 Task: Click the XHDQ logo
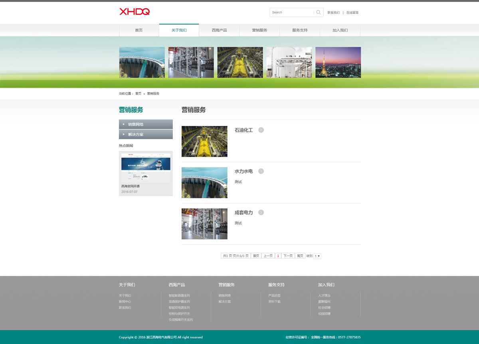pyautogui.click(x=135, y=12)
